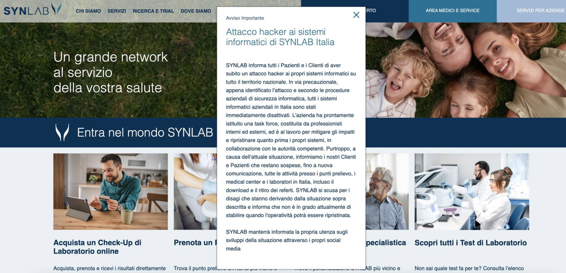Viewport: 566px width, 273px height.
Task: Click the SYNLAB logo in header
Action: click(32, 9)
